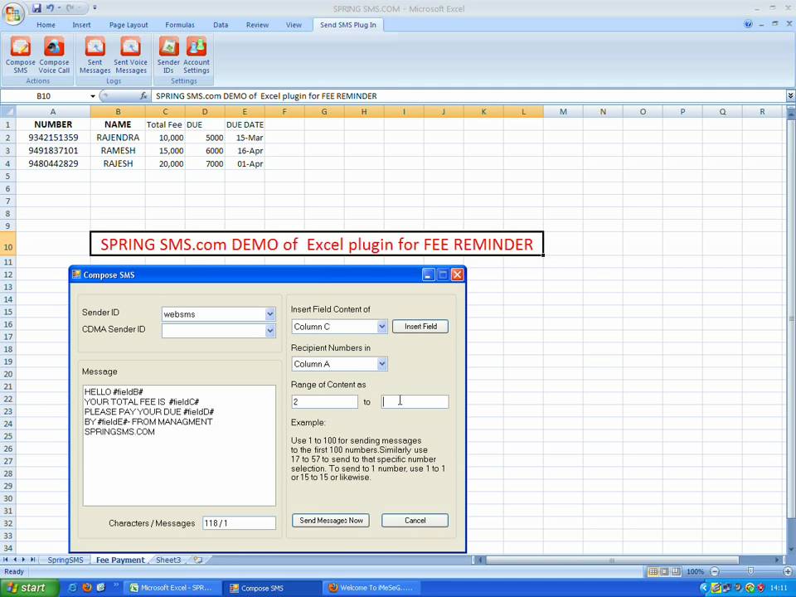Go to last sheet navigation arrow
The width and height of the screenshot is (796, 597).
tap(32, 560)
